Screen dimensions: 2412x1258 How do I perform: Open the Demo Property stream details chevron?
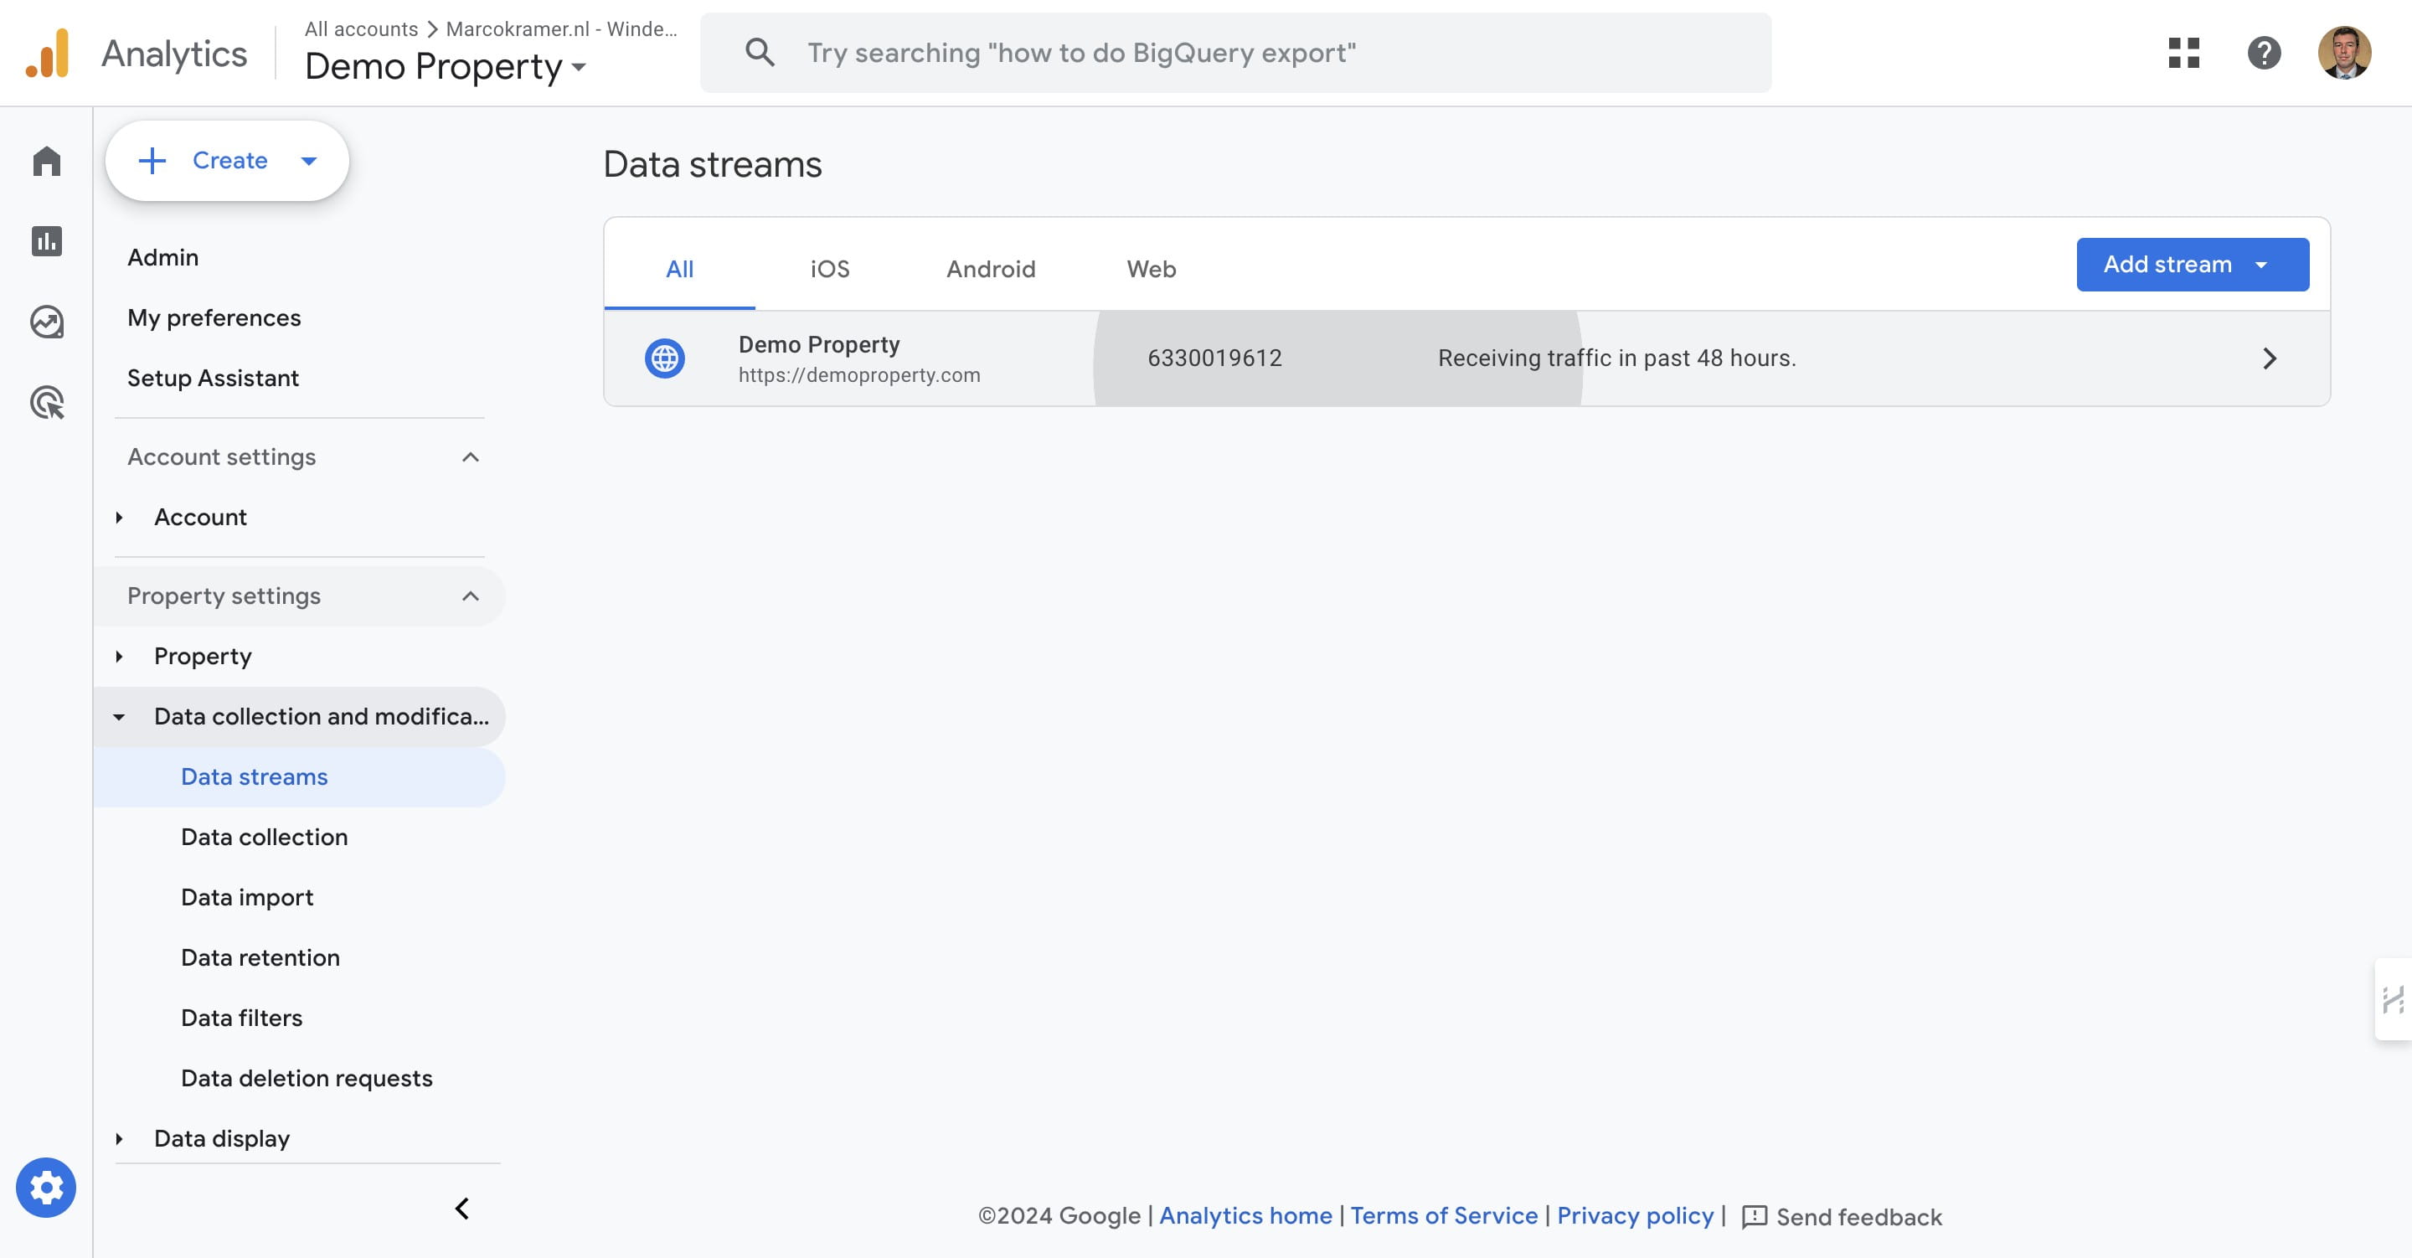coord(2270,358)
